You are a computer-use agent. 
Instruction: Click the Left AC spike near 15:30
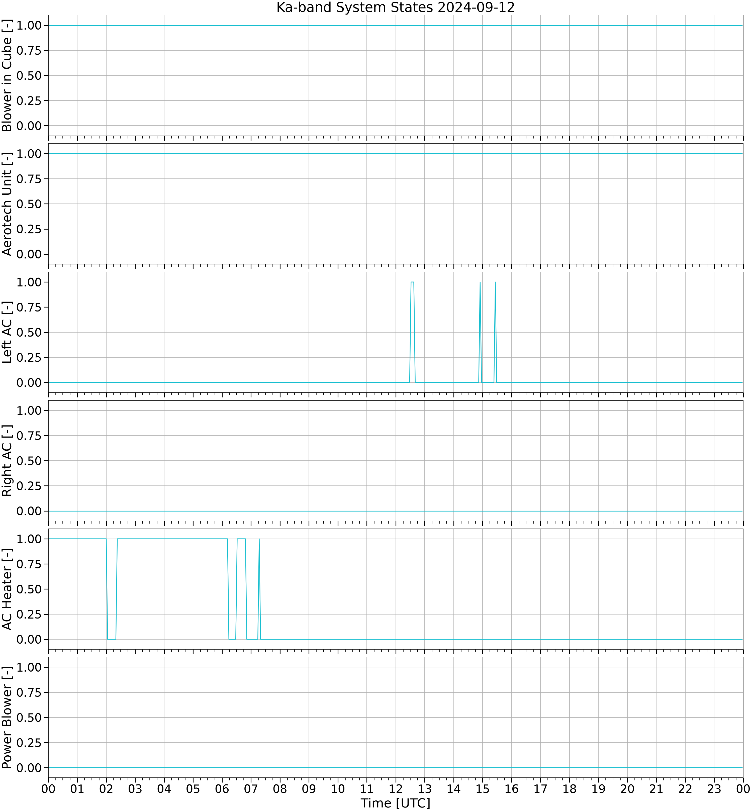pos(495,332)
